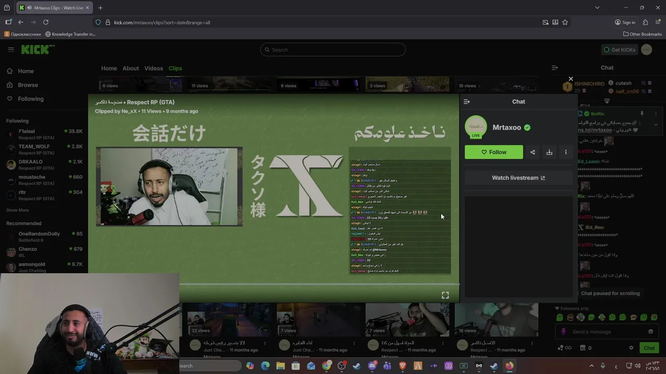
Task: Open followed channel ritr
Action: tap(44, 195)
